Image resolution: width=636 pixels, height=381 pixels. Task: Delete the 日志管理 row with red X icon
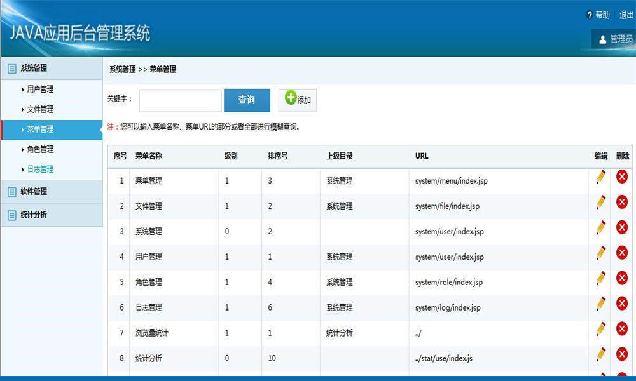tap(622, 304)
